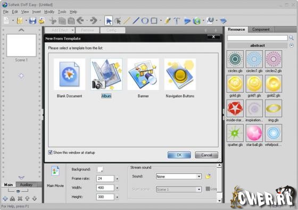
Task: Click the Frame rate input field
Action: click(105, 179)
